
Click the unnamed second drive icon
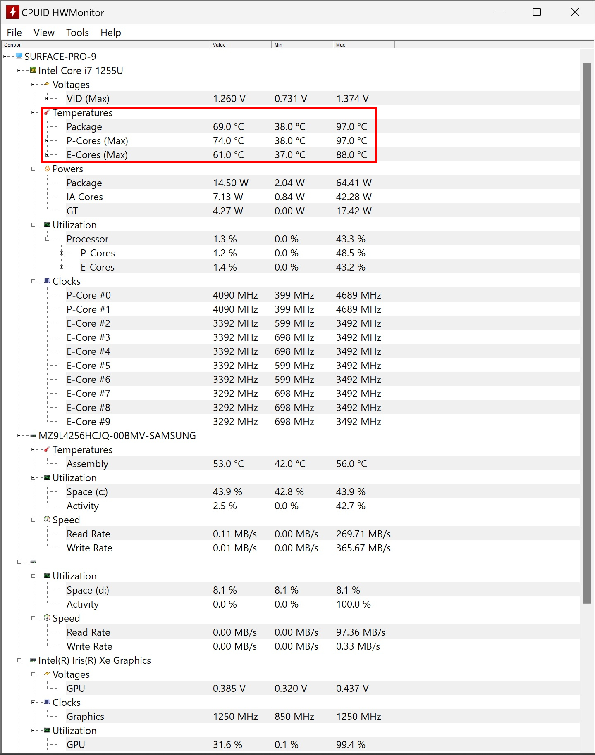[33, 562]
